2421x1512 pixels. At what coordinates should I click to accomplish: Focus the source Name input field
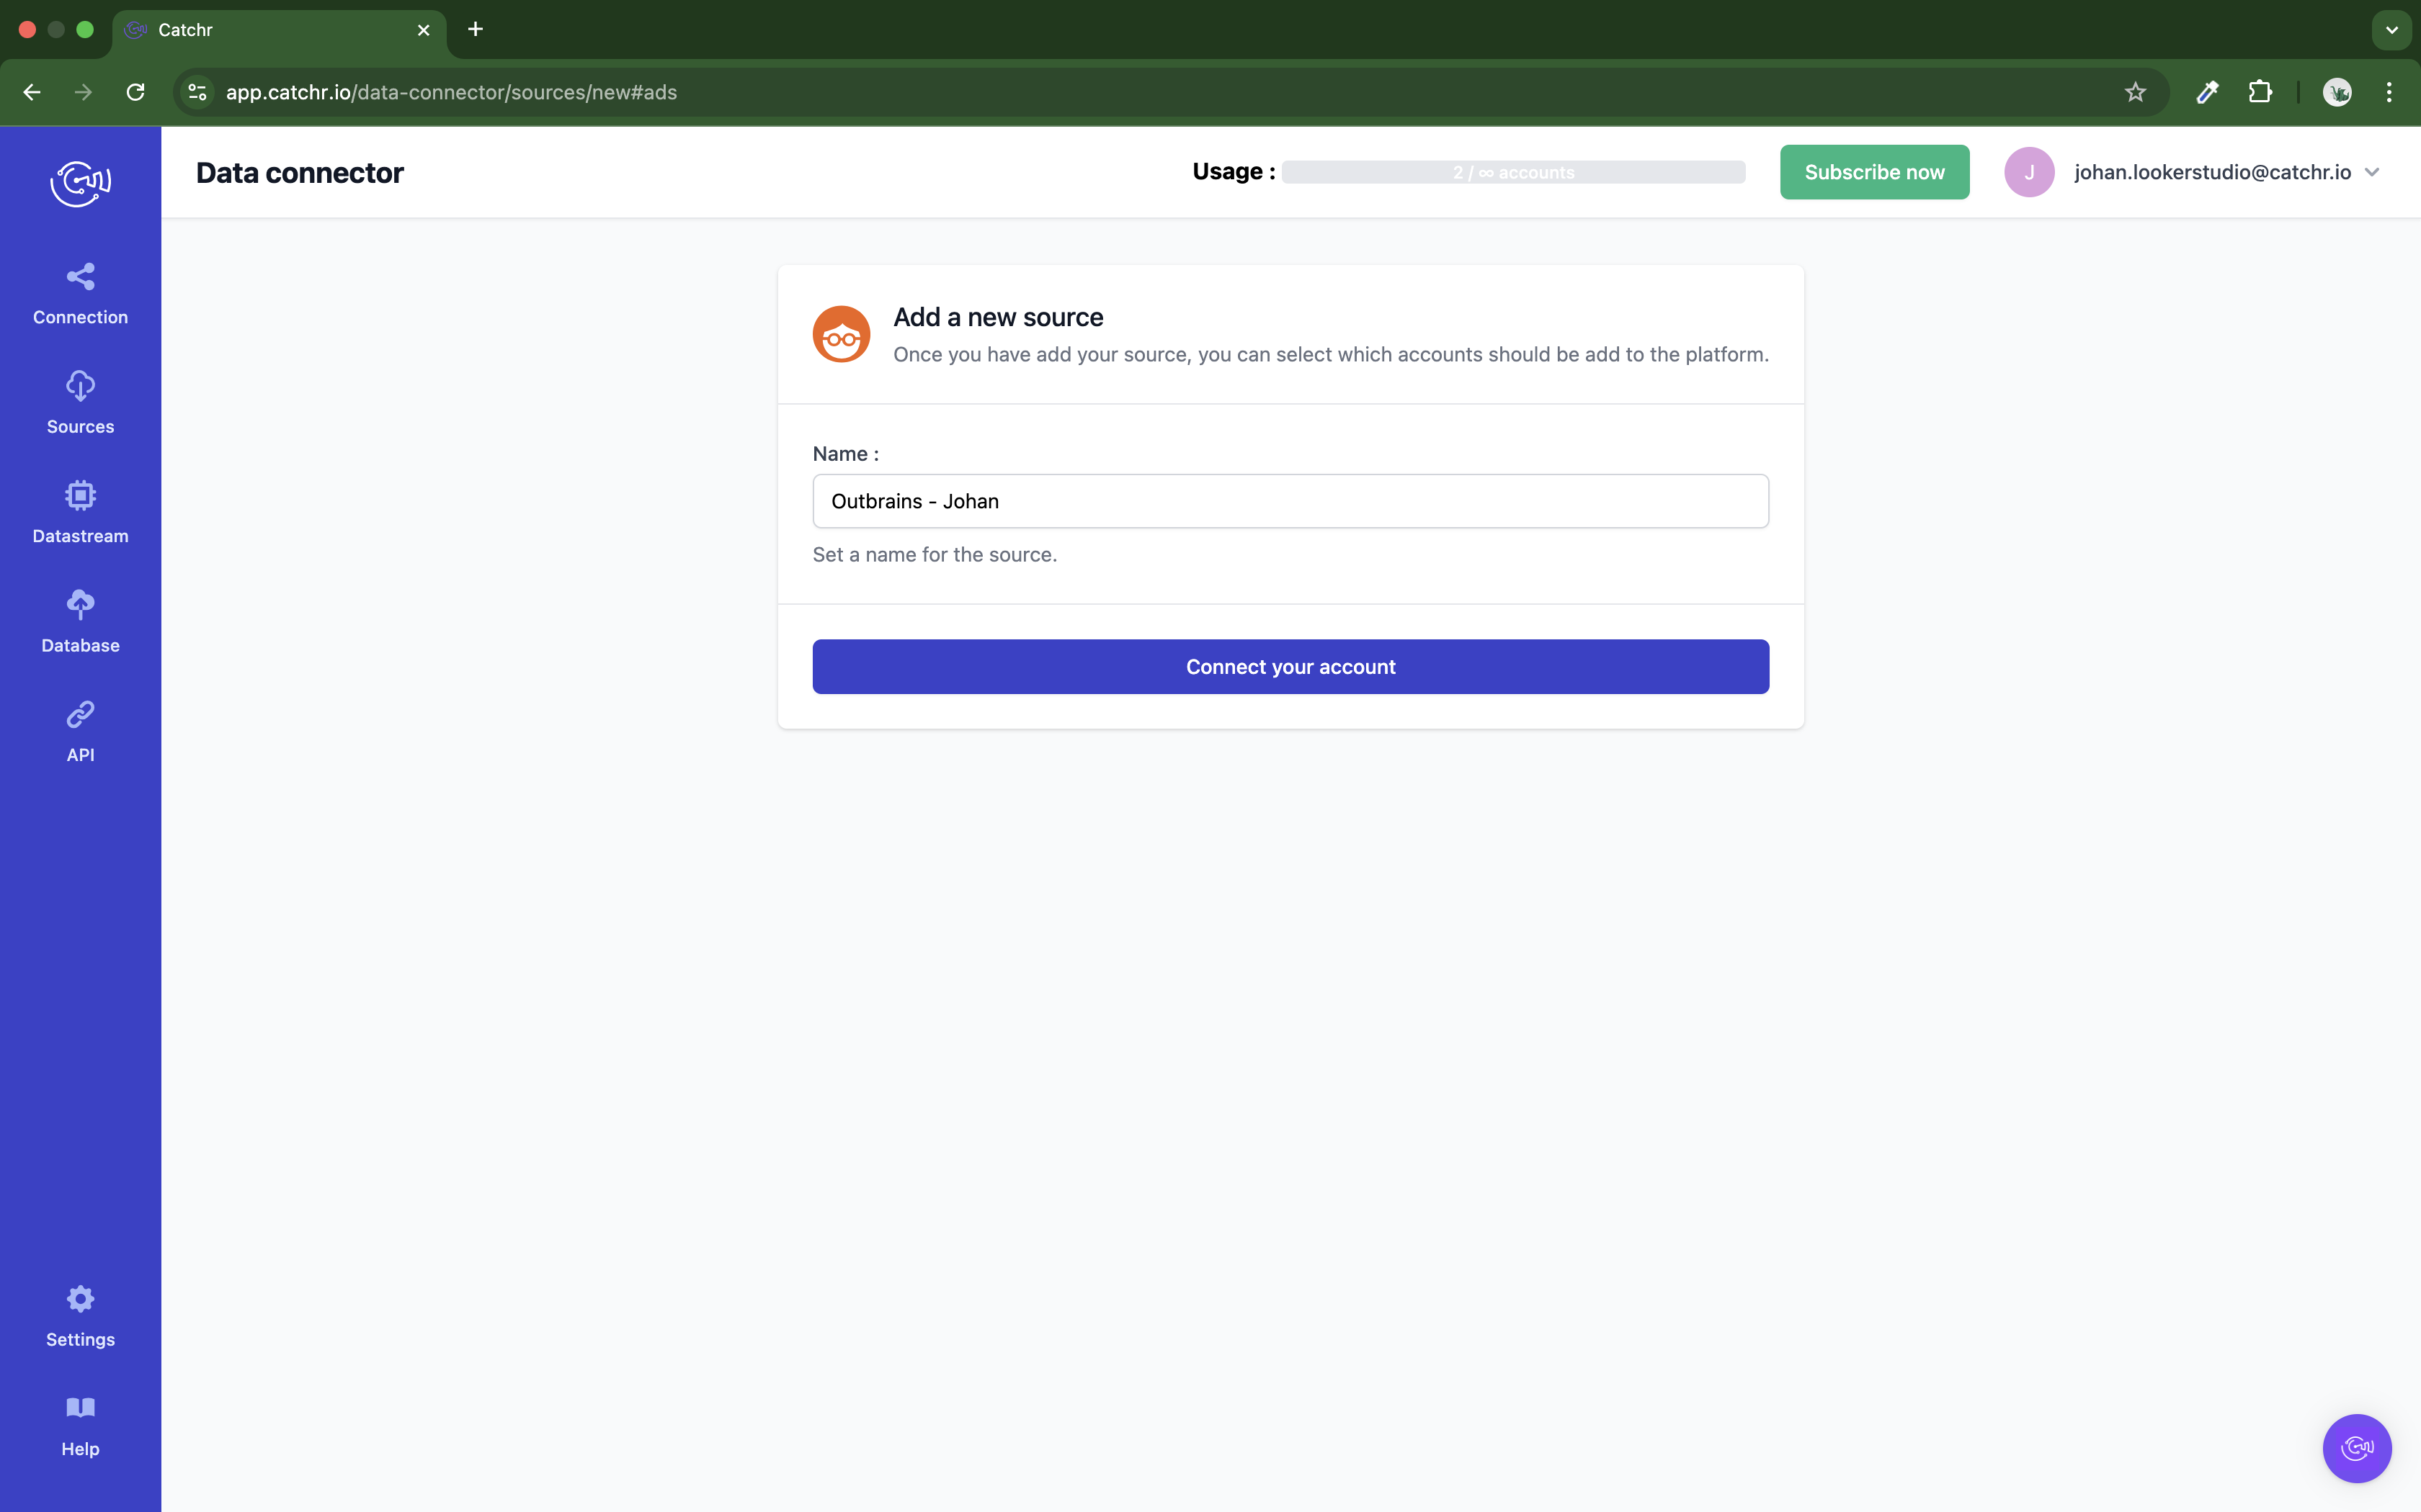[1290, 501]
